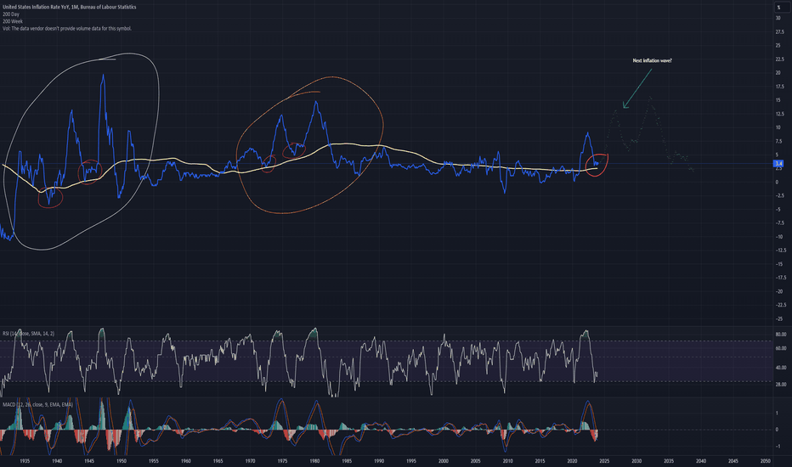
Task: Click the 200 Week indicator legend
Action: tap(13, 21)
